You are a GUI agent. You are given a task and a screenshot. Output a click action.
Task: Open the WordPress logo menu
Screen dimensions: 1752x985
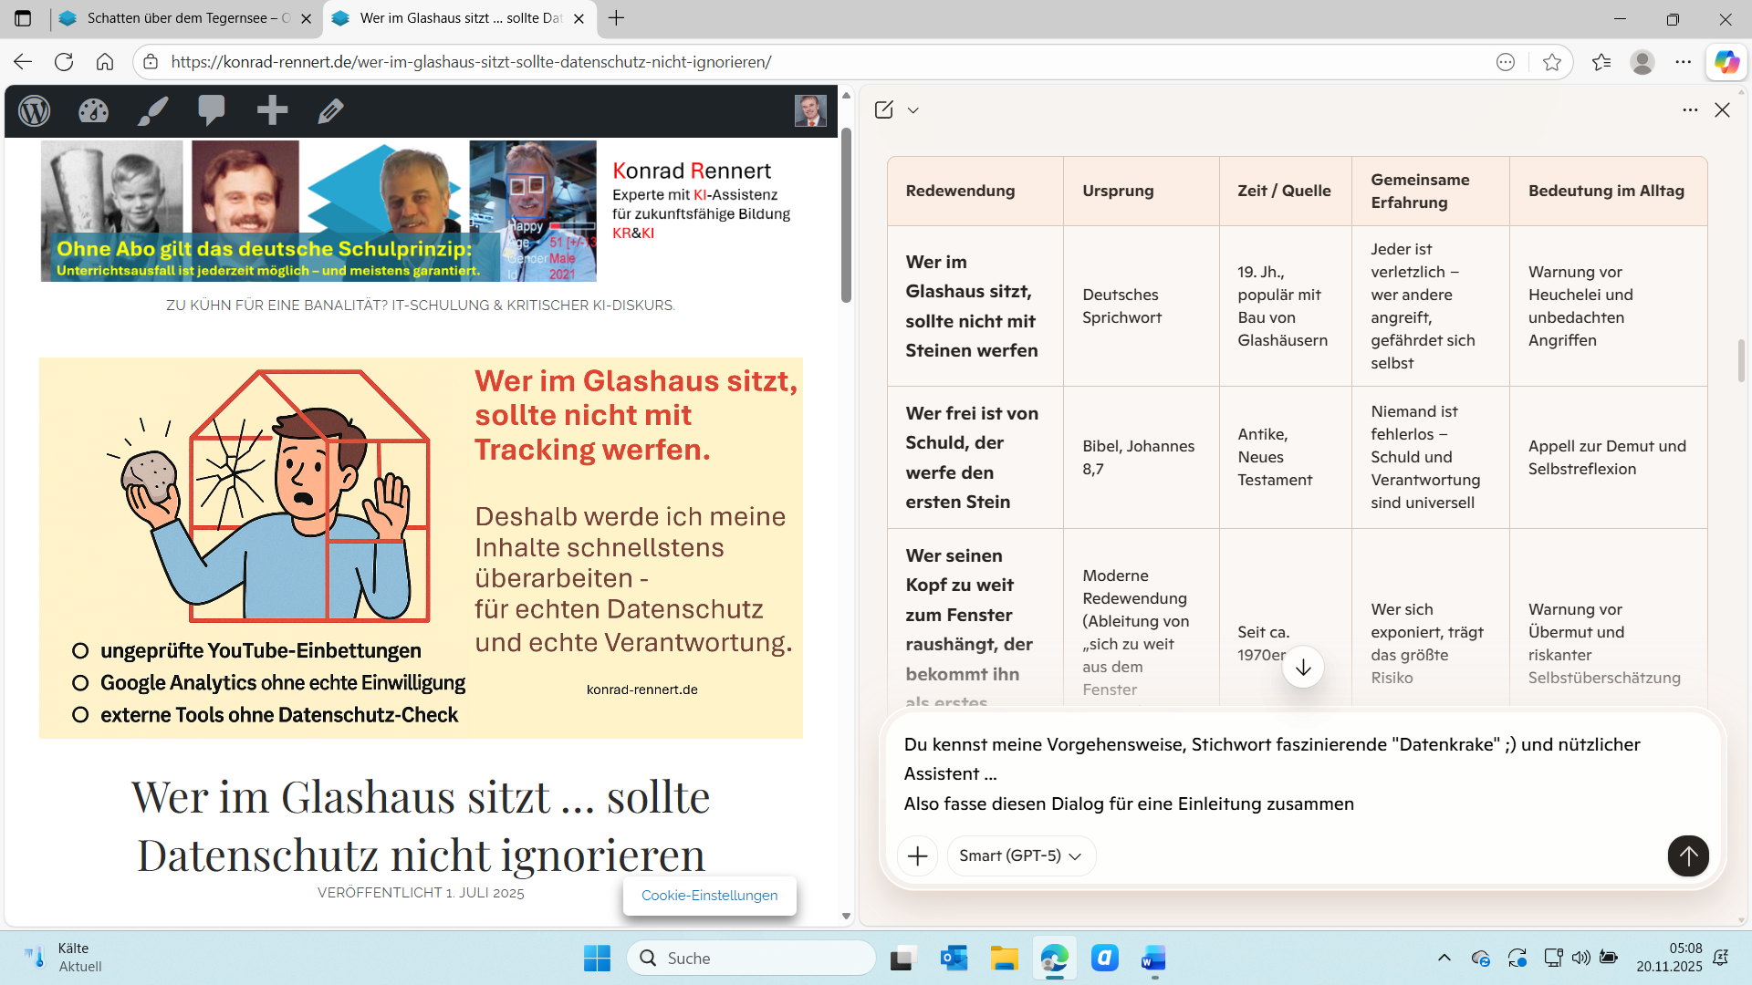35,111
